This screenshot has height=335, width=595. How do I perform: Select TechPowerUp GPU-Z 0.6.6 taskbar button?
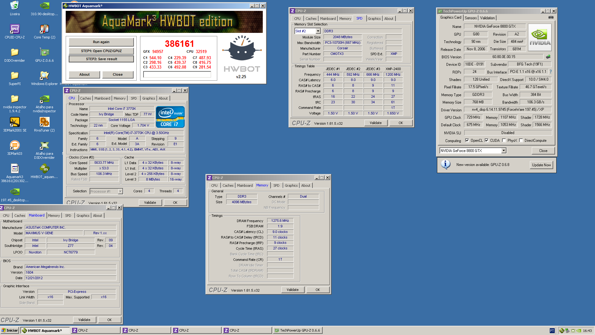click(x=298, y=330)
